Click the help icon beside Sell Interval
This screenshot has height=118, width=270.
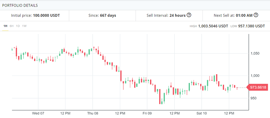point(189,15)
